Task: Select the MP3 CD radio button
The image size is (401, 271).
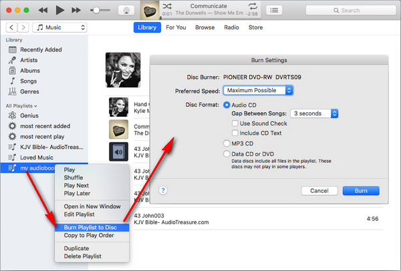Action: pos(226,142)
